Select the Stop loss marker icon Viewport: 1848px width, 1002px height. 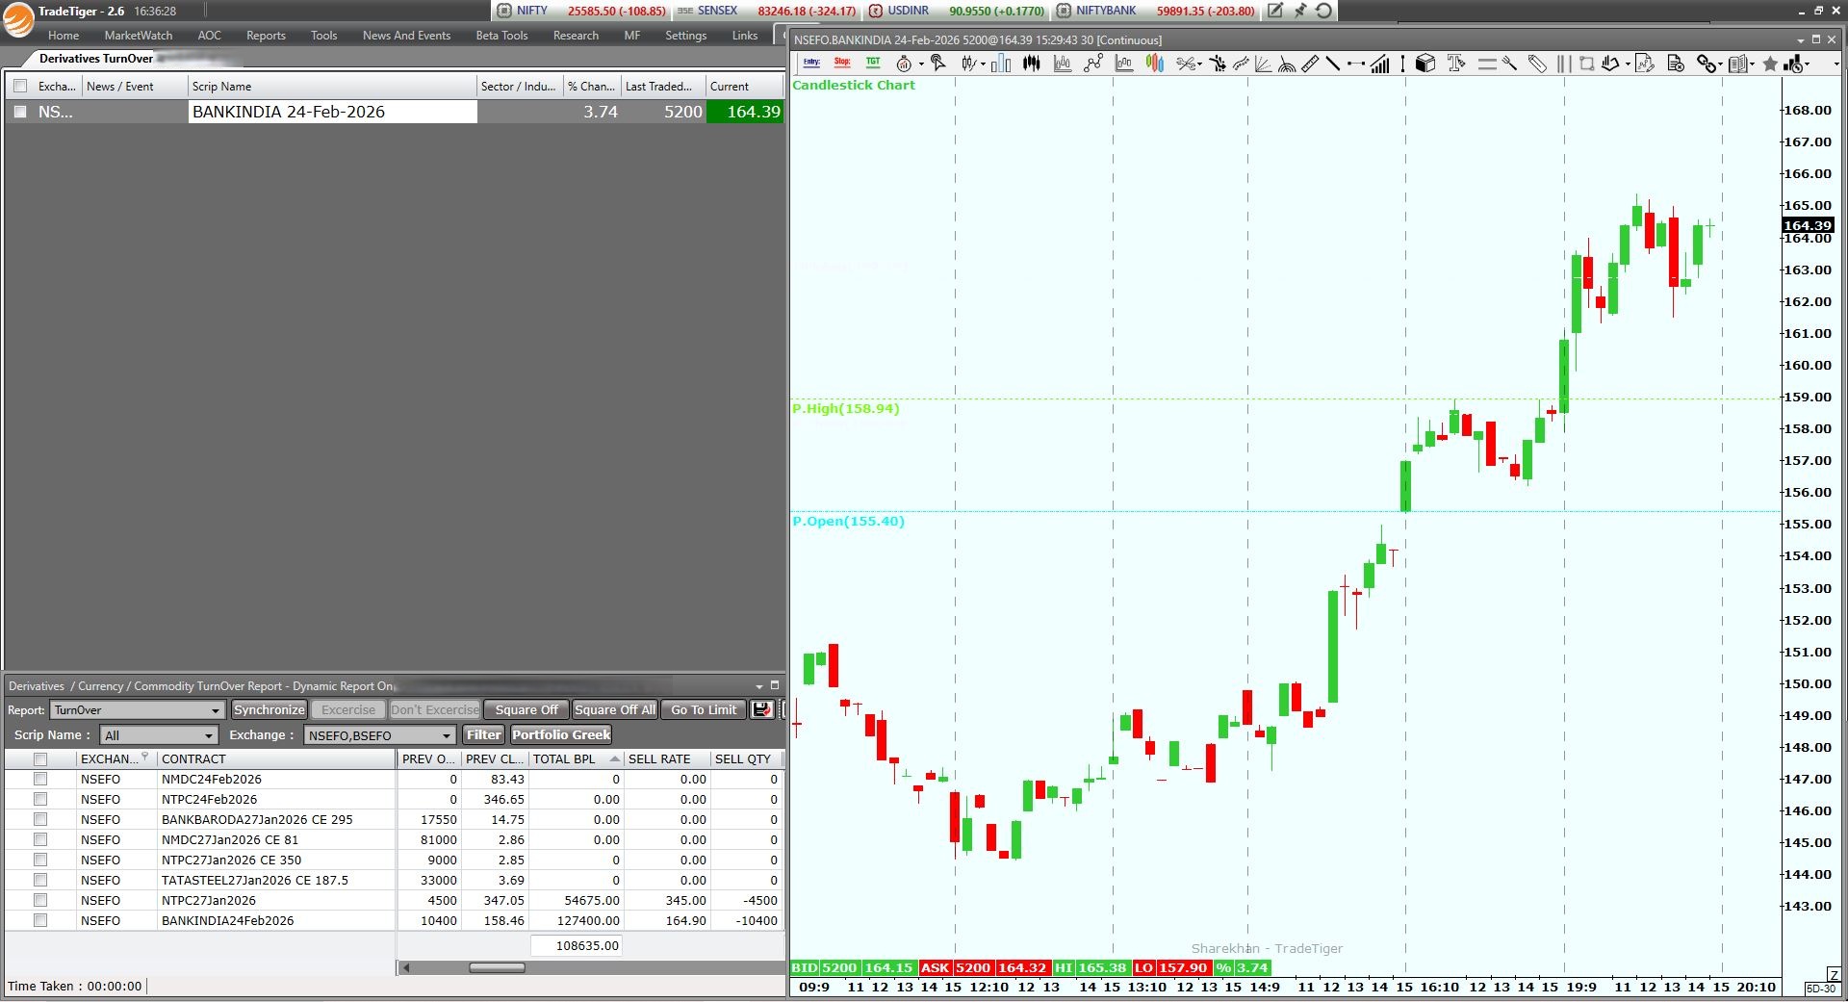pos(842,64)
